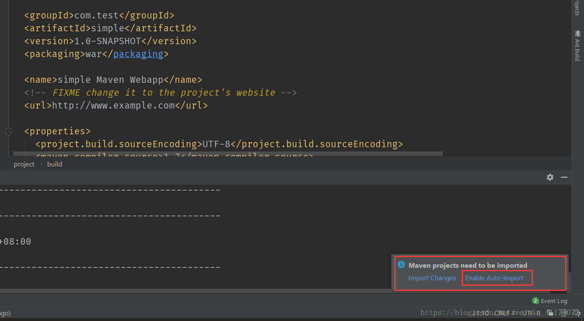Open the Event Log panel
Image resolution: width=584 pixels, height=321 pixels.
(554, 301)
